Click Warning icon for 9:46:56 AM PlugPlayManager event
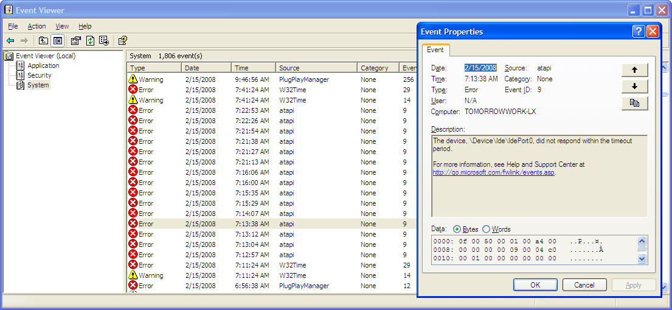Viewport: 672px width, 310px height. point(133,79)
